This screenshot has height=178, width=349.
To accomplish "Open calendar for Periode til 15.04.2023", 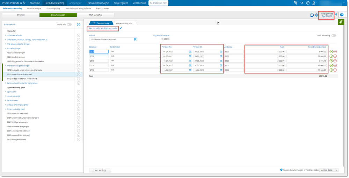I will pyautogui.click(x=221, y=70).
